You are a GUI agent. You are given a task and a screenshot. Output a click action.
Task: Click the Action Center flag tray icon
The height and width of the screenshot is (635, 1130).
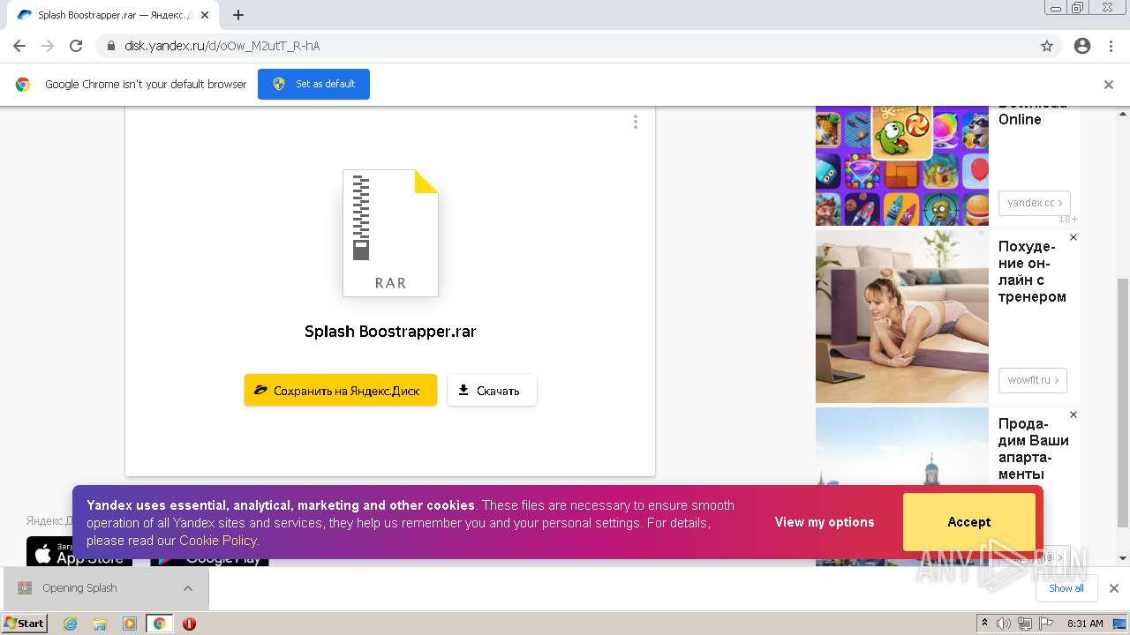click(1046, 624)
